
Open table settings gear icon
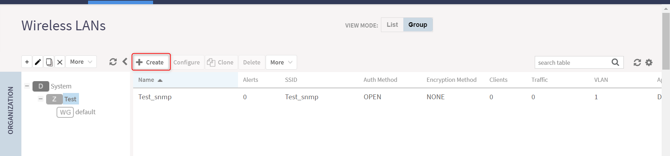[649, 62]
